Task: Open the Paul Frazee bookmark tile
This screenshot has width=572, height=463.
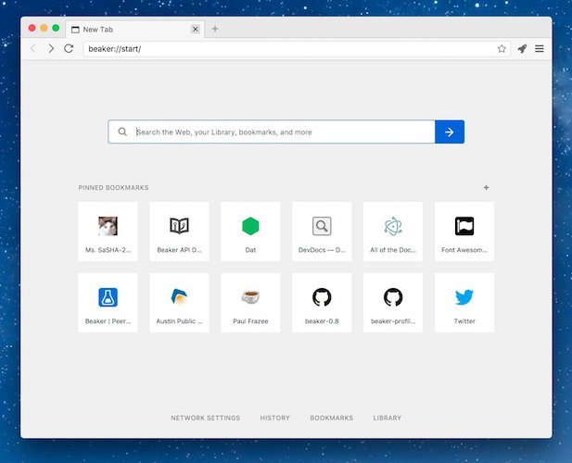Action: coord(250,303)
